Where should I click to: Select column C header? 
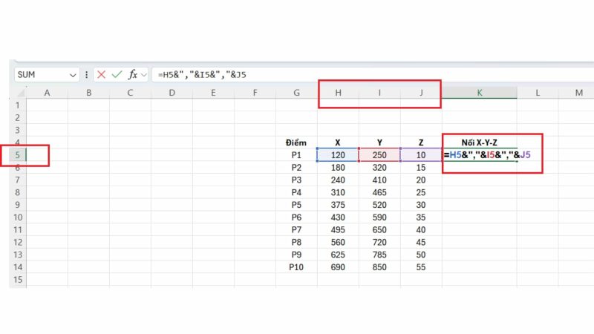(x=131, y=93)
